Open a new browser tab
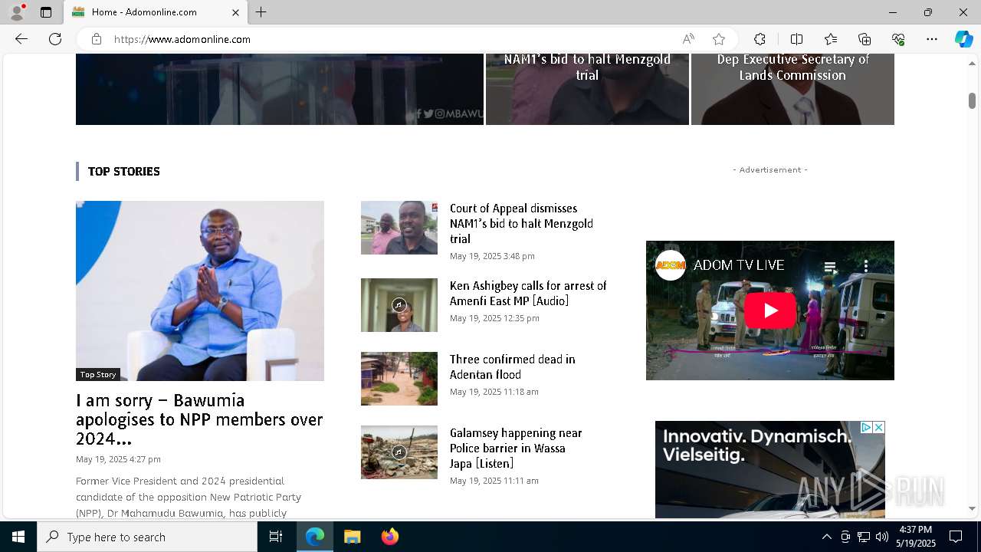The height and width of the screenshot is (552, 981). pos(261,12)
